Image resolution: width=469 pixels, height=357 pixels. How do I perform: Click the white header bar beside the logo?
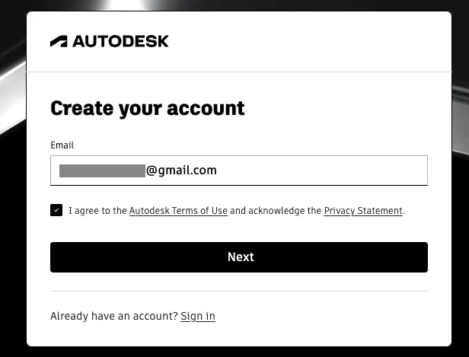(x=305, y=41)
